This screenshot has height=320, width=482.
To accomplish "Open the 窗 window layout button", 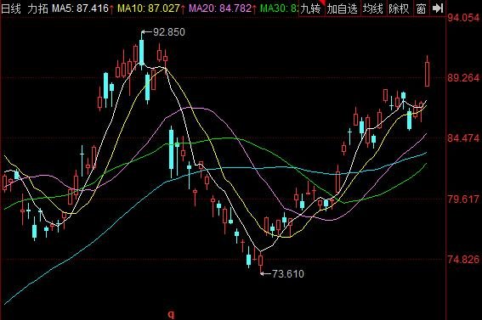I will [421, 8].
